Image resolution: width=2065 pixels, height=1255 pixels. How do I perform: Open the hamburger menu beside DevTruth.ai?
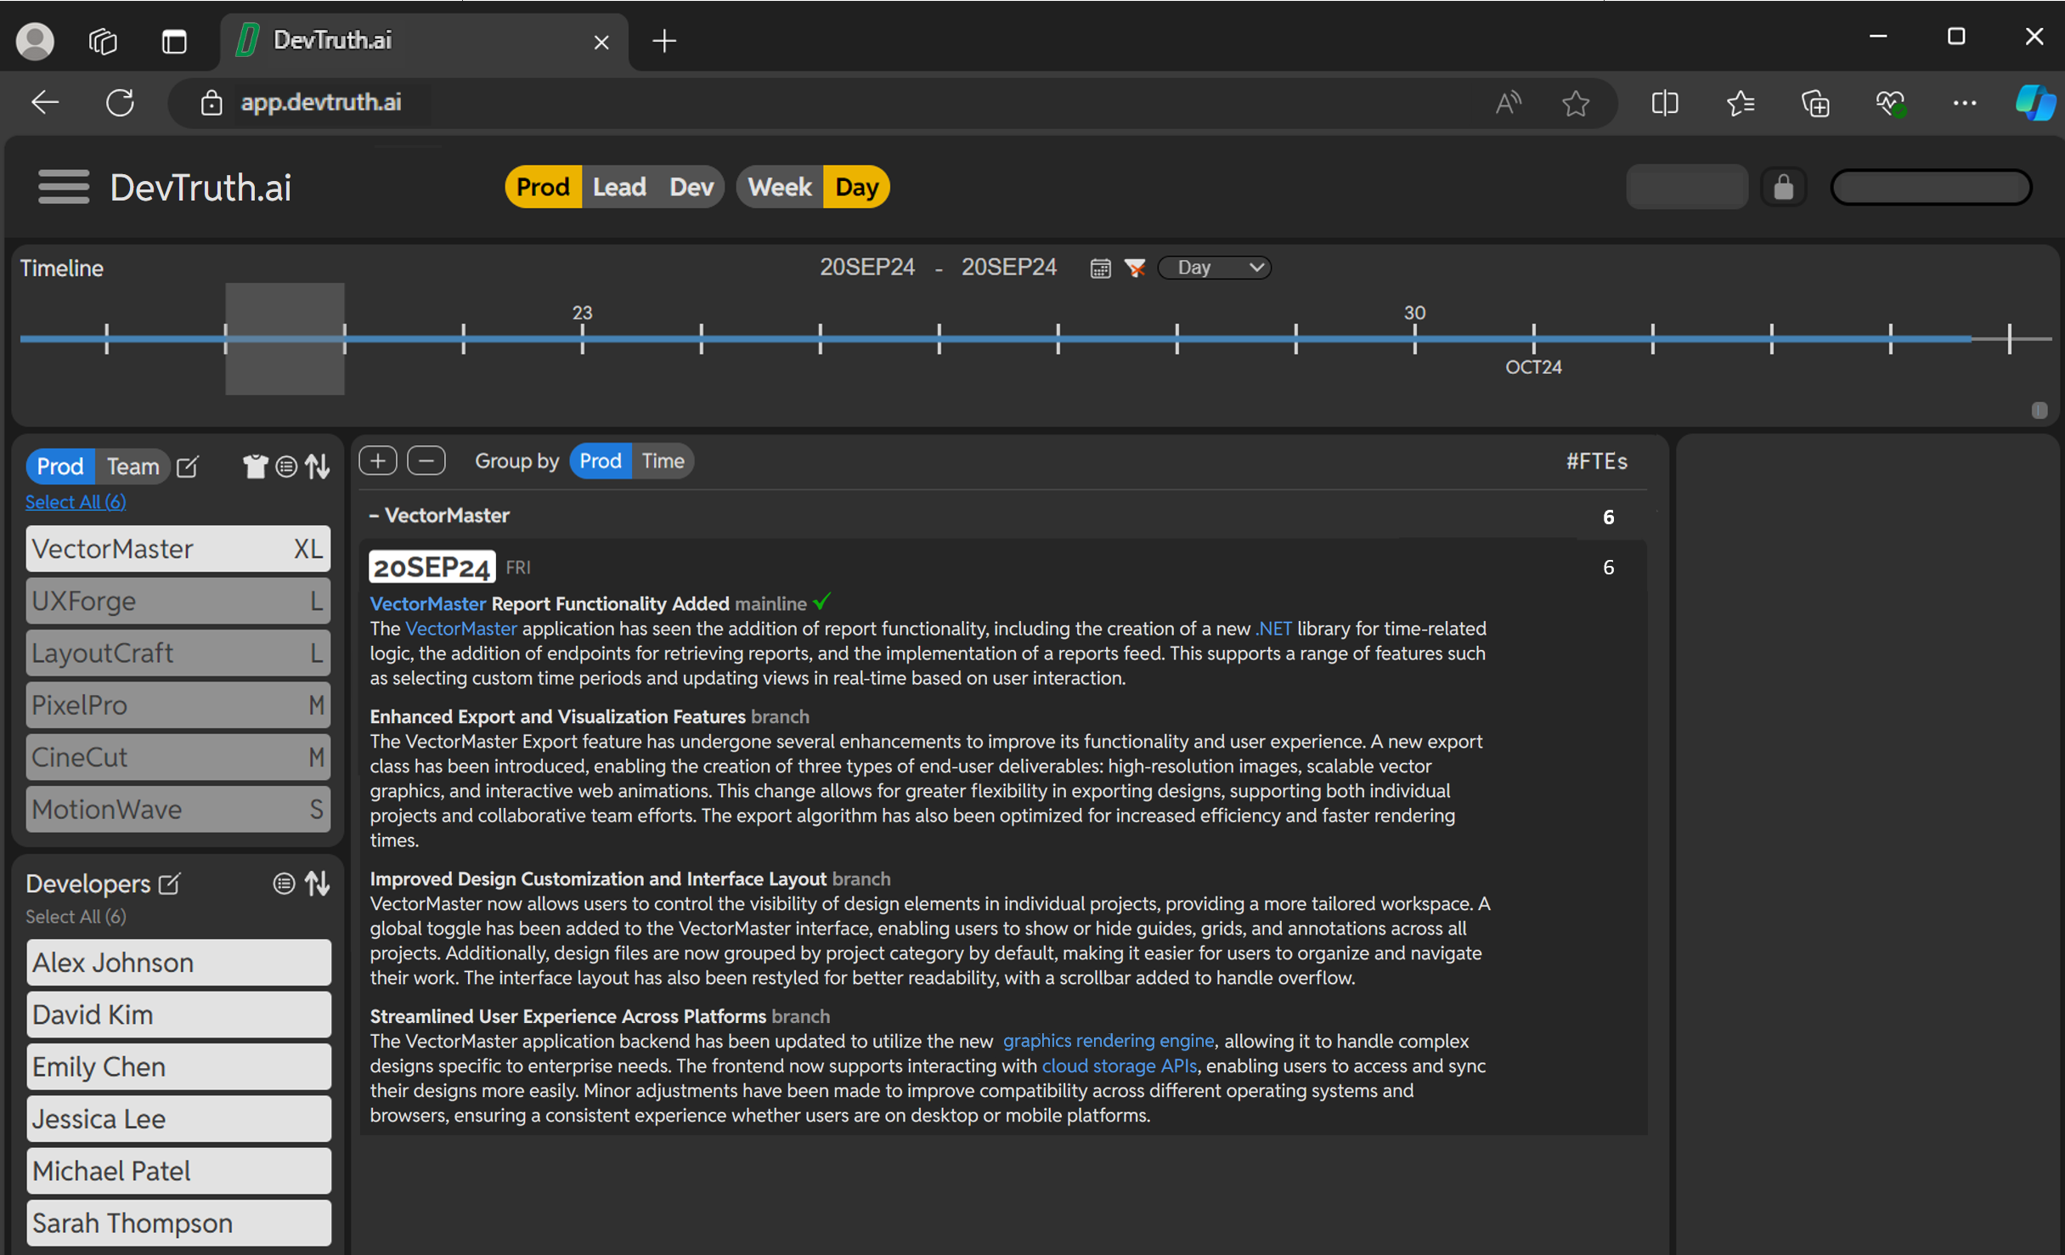pos(64,187)
